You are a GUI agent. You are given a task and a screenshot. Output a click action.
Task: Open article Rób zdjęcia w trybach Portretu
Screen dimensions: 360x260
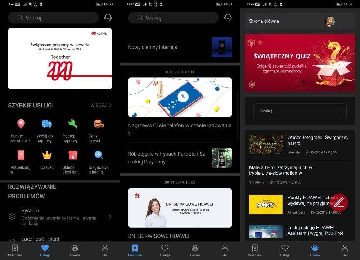pyautogui.click(x=166, y=158)
